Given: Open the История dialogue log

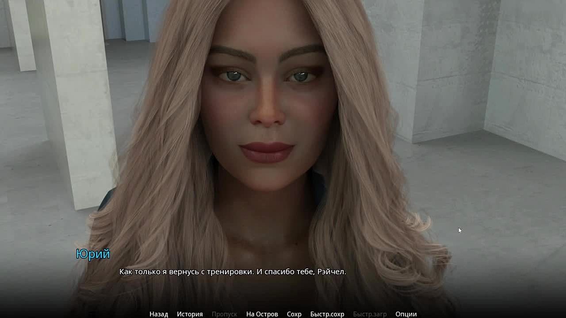Looking at the screenshot, I should 190,314.
